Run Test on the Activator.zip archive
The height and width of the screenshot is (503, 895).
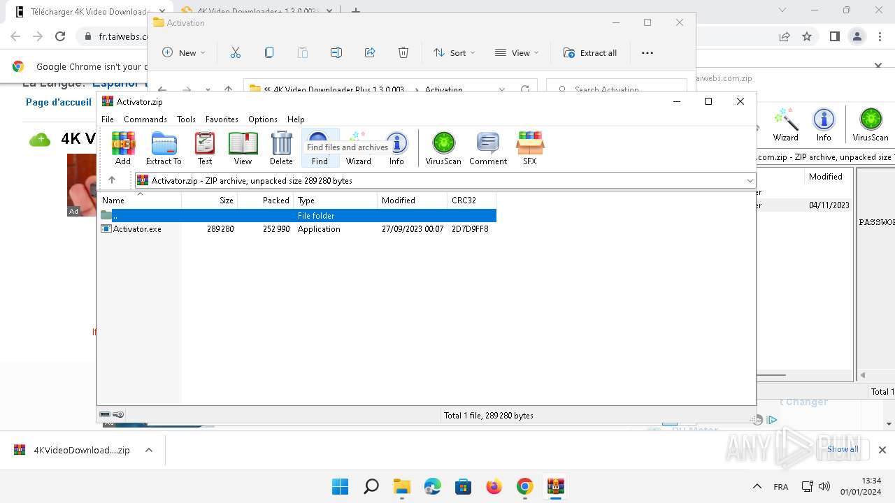point(205,148)
